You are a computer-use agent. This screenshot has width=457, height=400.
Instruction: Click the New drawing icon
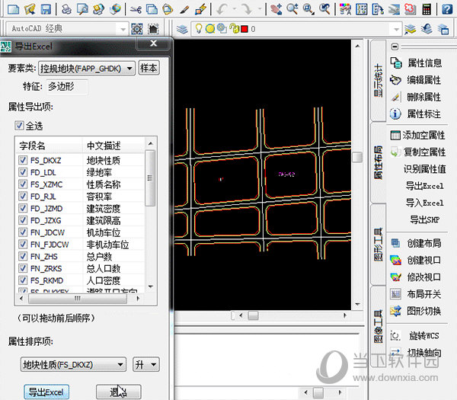[13, 9]
